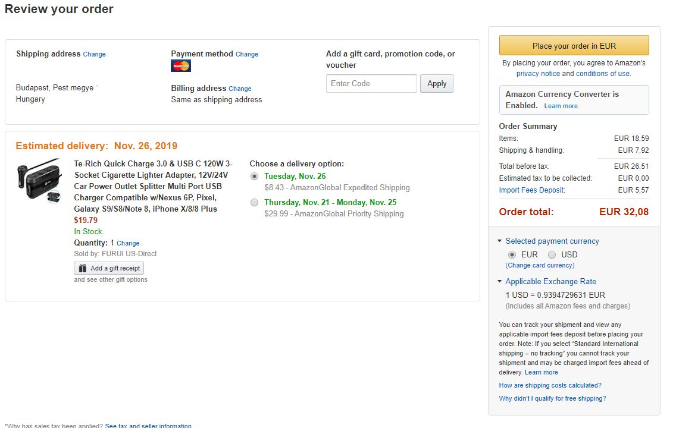Image resolution: width=676 pixels, height=428 pixels.
Task: Click the Mastercard payment card icon
Action: pyautogui.click(x=181, y=66)
